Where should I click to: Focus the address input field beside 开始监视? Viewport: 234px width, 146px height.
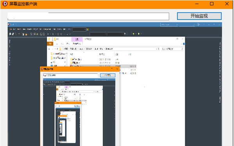click(88, 16)
